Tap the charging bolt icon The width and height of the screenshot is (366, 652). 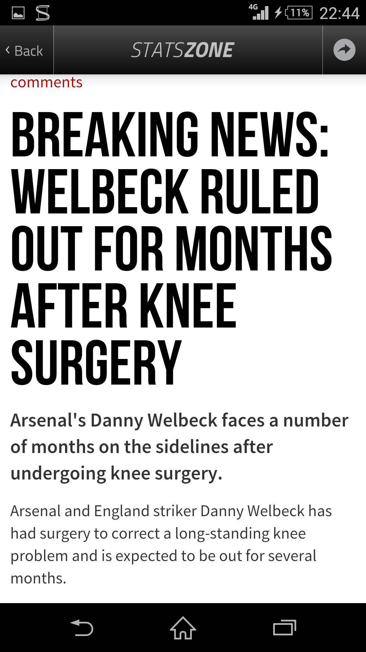coord(278,13)
